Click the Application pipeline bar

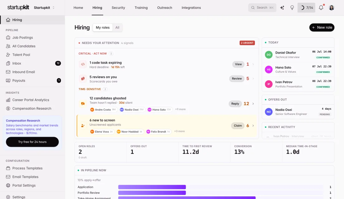[x=152, y=187]
